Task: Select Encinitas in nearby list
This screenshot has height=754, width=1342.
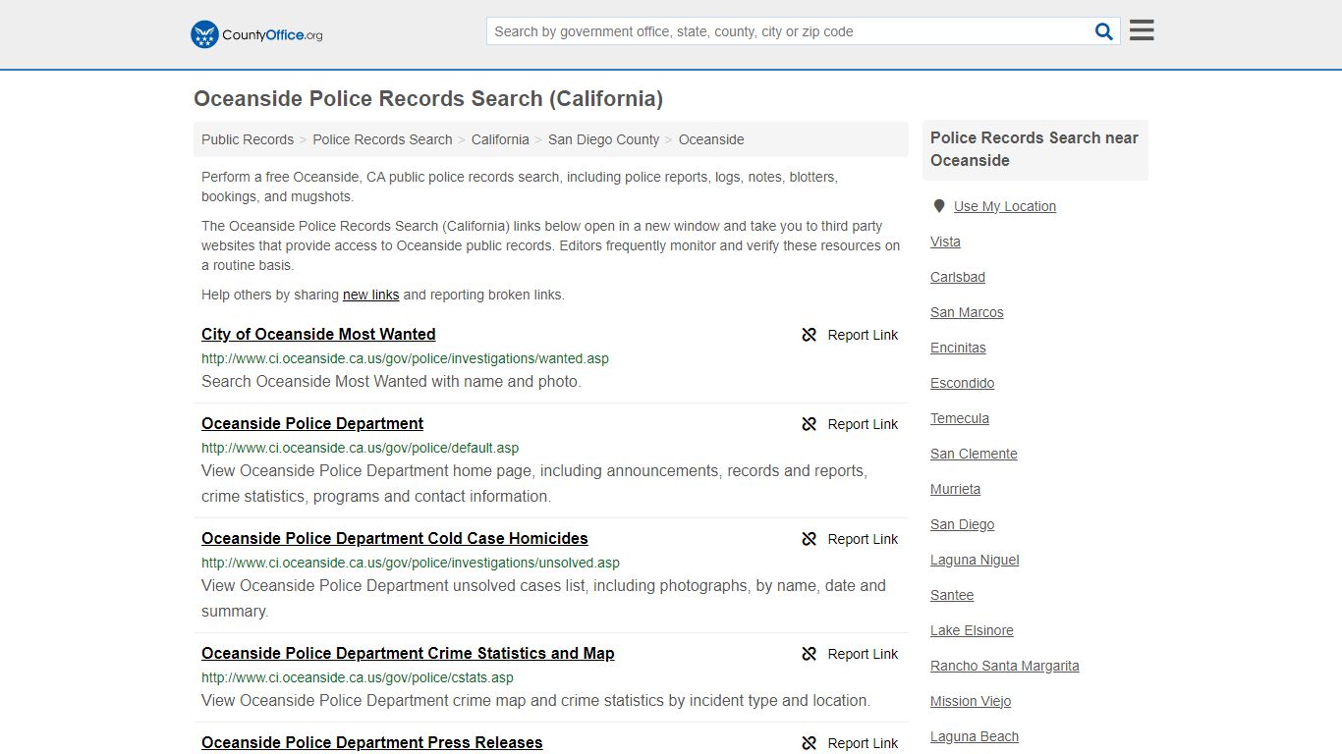Action: click(958, 348)
